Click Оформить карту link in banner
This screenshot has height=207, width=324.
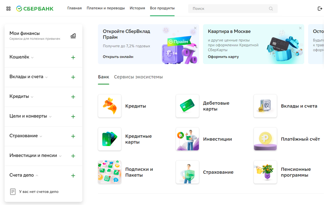point(223,57)
